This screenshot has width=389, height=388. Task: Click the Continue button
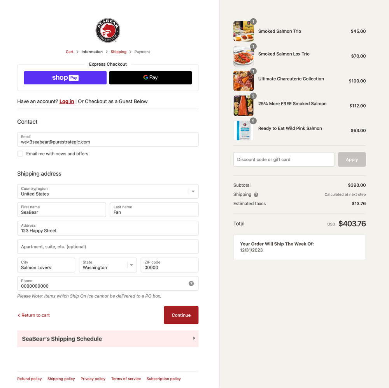[181, 315]
